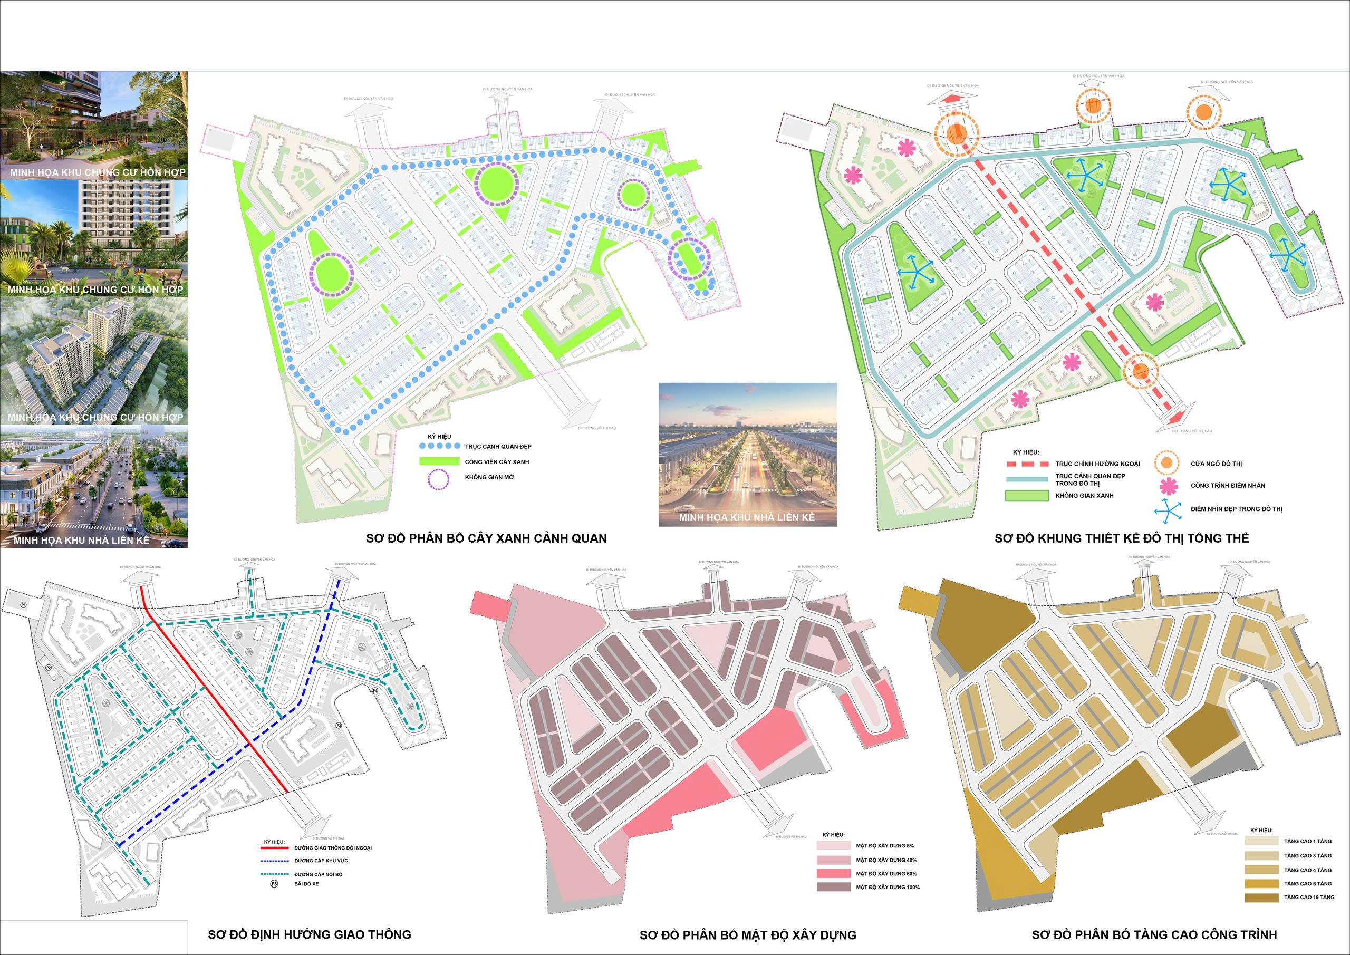
Task: Select 'Mật độ xây dựng 100%' color swatch
Action: pyautogui.click(x=834, y=887)
